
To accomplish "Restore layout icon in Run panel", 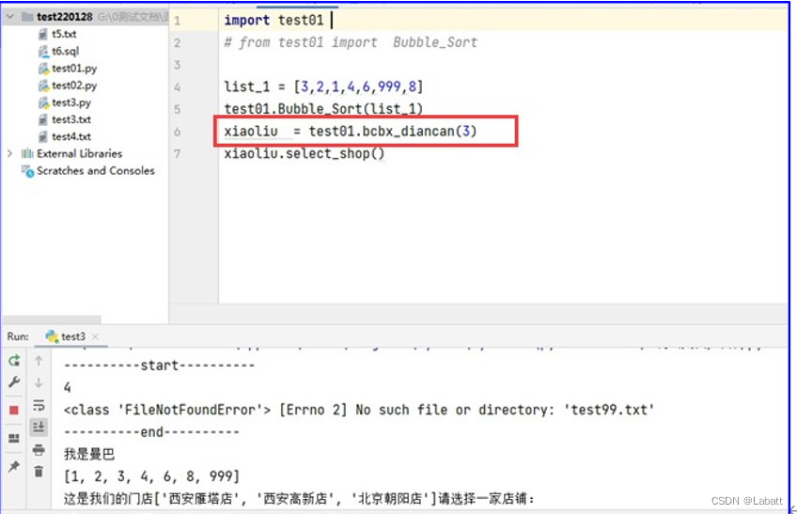I will tap(14, 438).
